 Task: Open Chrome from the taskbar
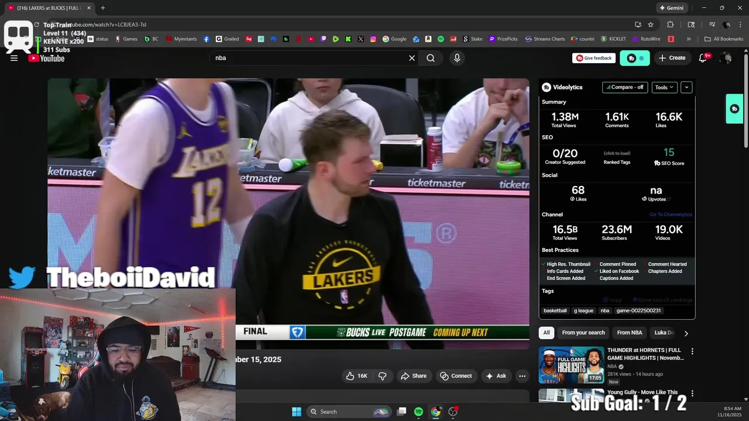[x=435, y=412]
